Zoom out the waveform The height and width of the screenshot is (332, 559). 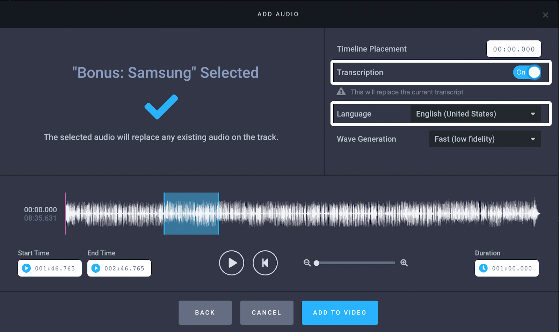(307, 263)
